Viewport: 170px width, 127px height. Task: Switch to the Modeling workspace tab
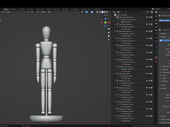pyautogui.click(x=13, y=9)
